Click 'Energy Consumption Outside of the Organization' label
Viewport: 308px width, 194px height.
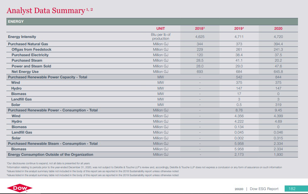click(x=50, y=155)
